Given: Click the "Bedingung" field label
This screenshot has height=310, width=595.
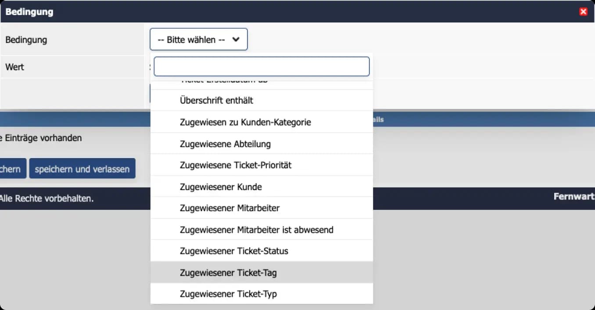Looking at the screenshot, I should (x=26, y=40).
